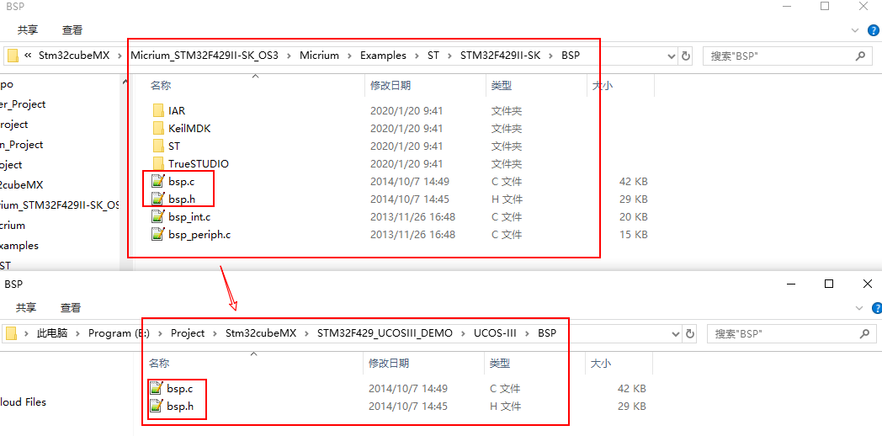Open the KeilMDK folder icon

coord(158,128)
